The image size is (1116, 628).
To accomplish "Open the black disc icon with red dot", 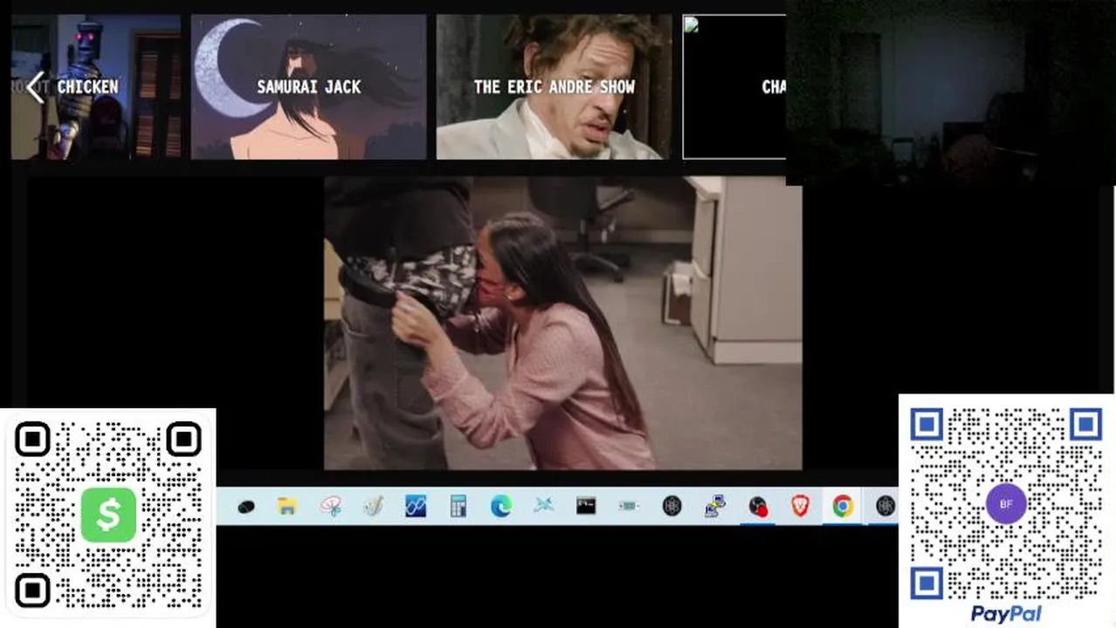I will tap(757, 507).
